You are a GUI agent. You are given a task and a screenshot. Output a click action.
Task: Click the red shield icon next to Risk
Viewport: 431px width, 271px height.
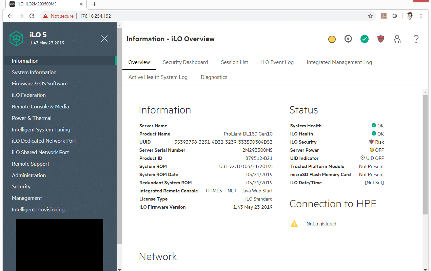pos(371,142)
